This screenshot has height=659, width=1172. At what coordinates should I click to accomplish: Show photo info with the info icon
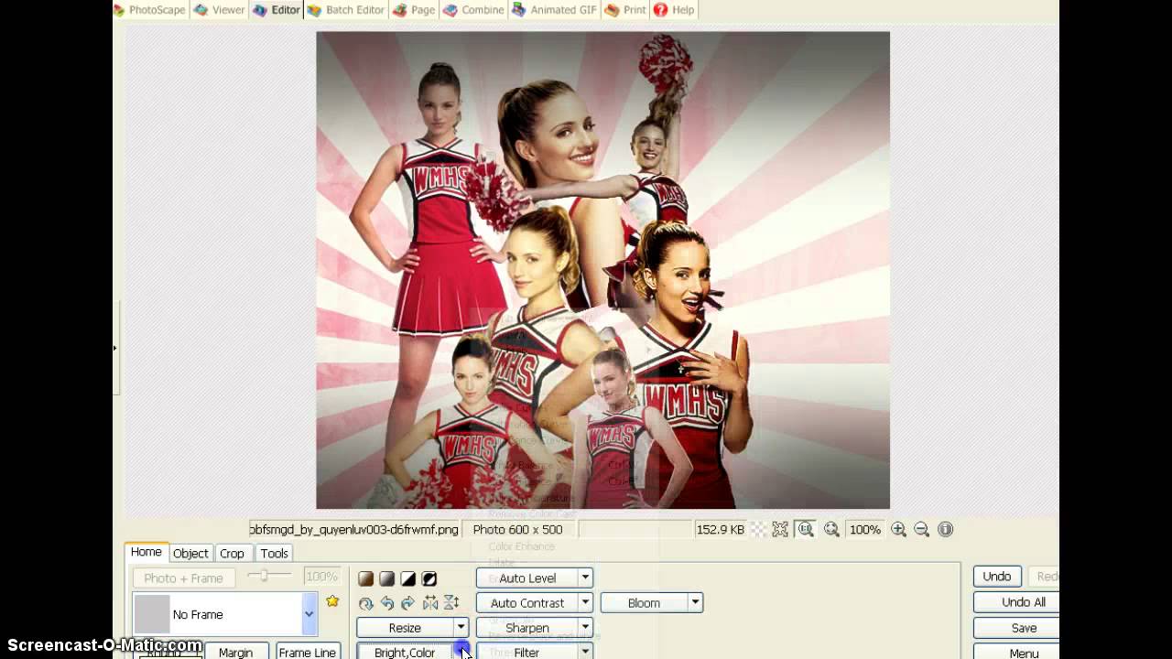tap(946, 529)
